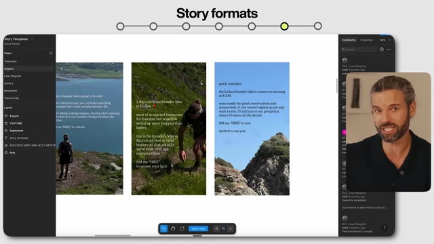Click the highlighted yellow progress dot
Screen dimensions: 434x244
(284, 26)
